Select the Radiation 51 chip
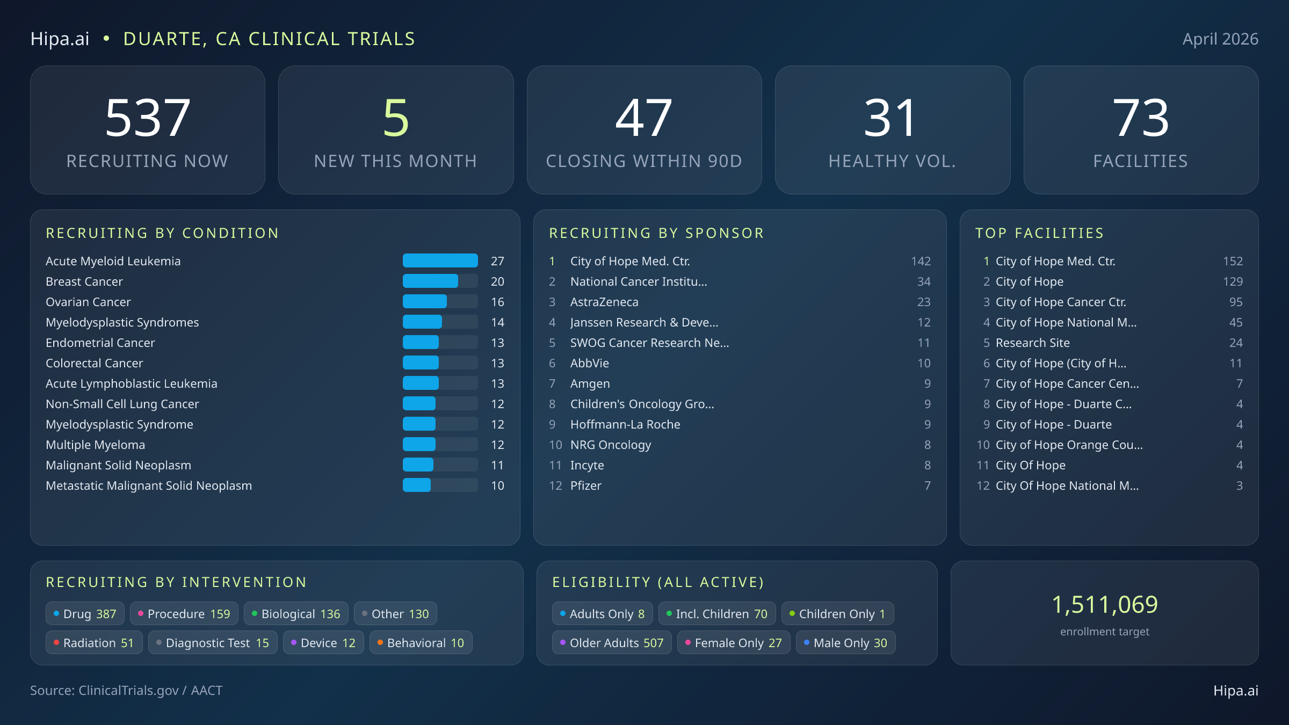The width and height of the screenshot is (1289, 725). pyautogui.click(x=94, y=642)
